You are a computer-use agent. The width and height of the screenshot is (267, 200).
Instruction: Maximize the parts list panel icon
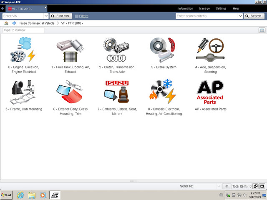click(x=262, y=186)
